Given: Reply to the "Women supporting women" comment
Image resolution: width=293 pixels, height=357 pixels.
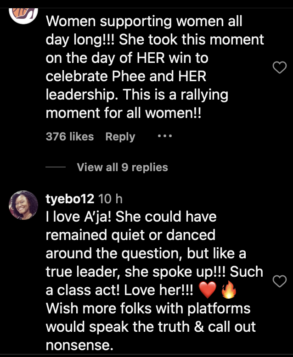Looking at the screenshot, I should [x=120, y=136].
